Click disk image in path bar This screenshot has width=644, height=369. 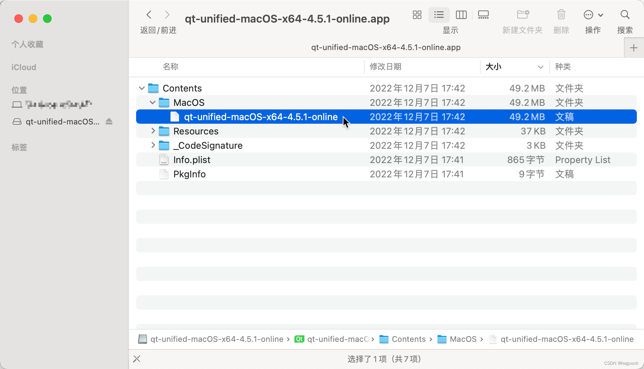[211, 339]
